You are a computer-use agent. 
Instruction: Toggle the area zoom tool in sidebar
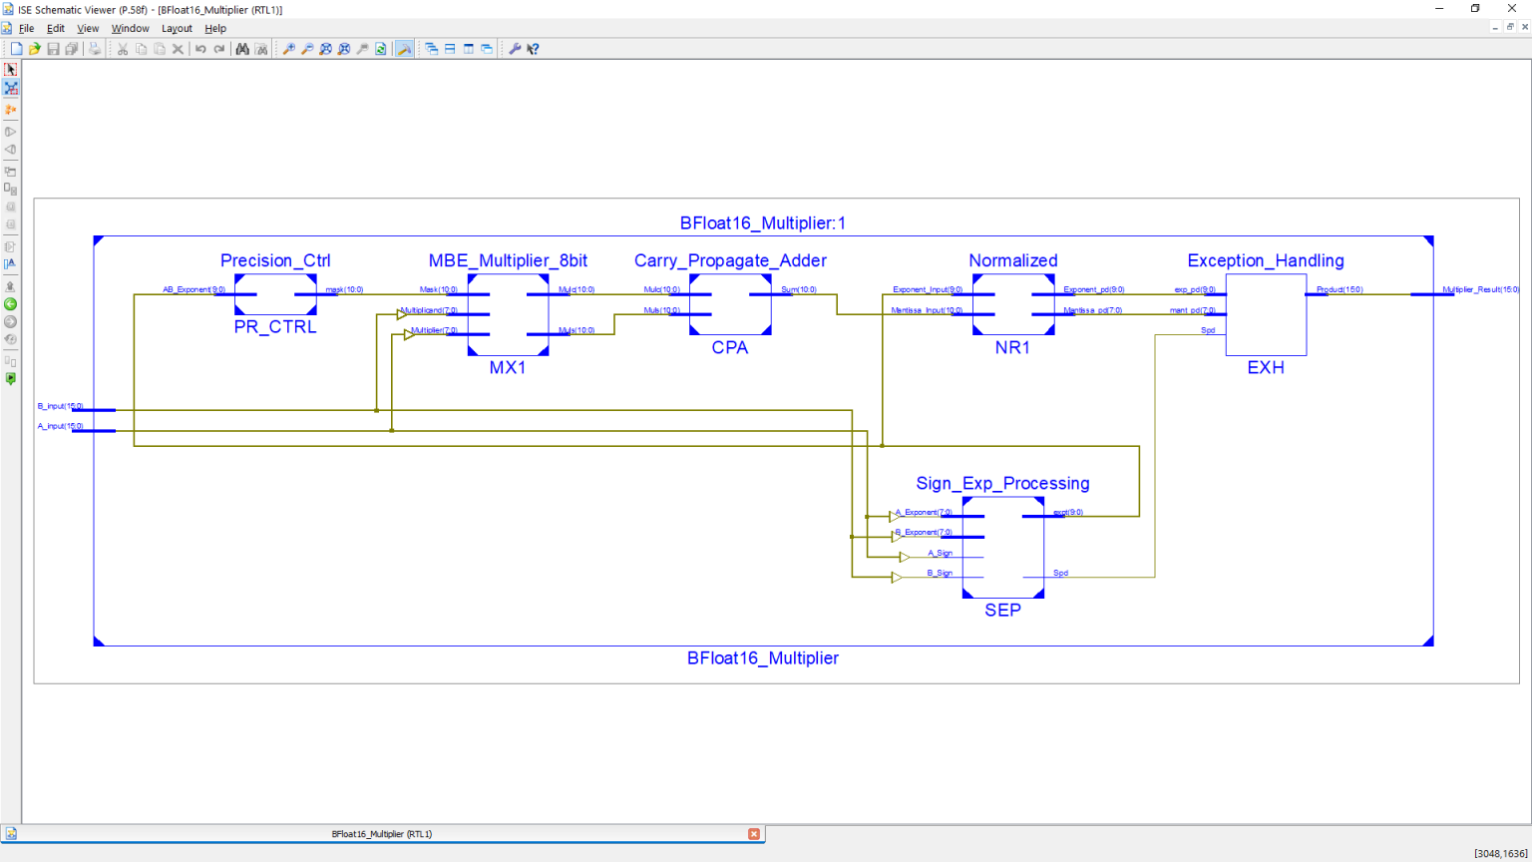pyautogui.click(x=11, y=89)
